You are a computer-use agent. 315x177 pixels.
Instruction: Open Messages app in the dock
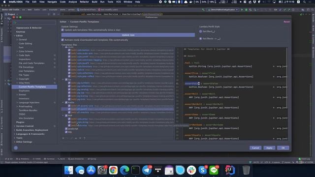point(80,170)
